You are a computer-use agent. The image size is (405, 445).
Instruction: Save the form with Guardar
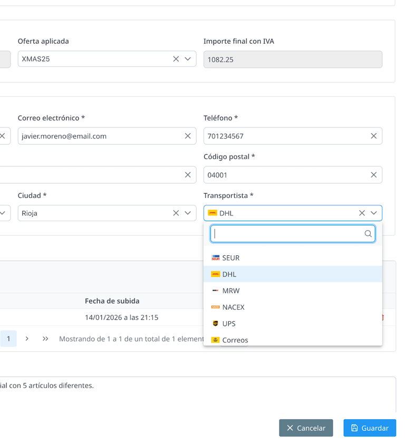pyautogui.click(x=370, y=428)
